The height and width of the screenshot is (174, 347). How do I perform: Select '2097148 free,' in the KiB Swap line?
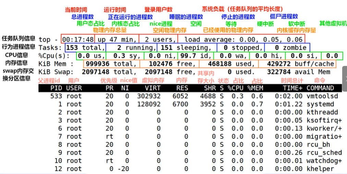170,72
